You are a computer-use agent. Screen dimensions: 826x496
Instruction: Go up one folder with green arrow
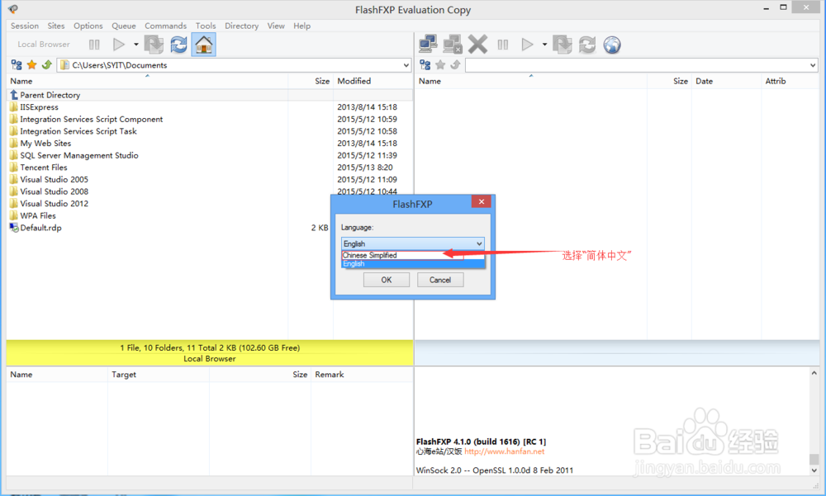[x=46, y=64]
